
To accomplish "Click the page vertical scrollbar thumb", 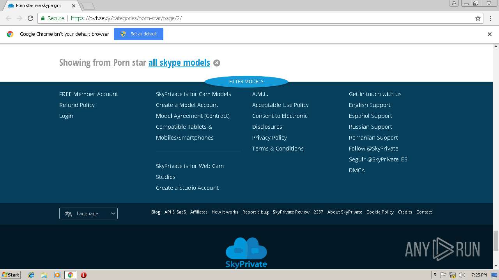I will pyautogui.click(x=496, y=241).
